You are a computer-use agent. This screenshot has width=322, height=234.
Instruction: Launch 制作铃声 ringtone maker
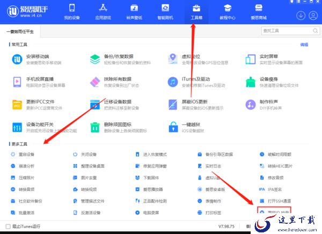tap(264, 105)
